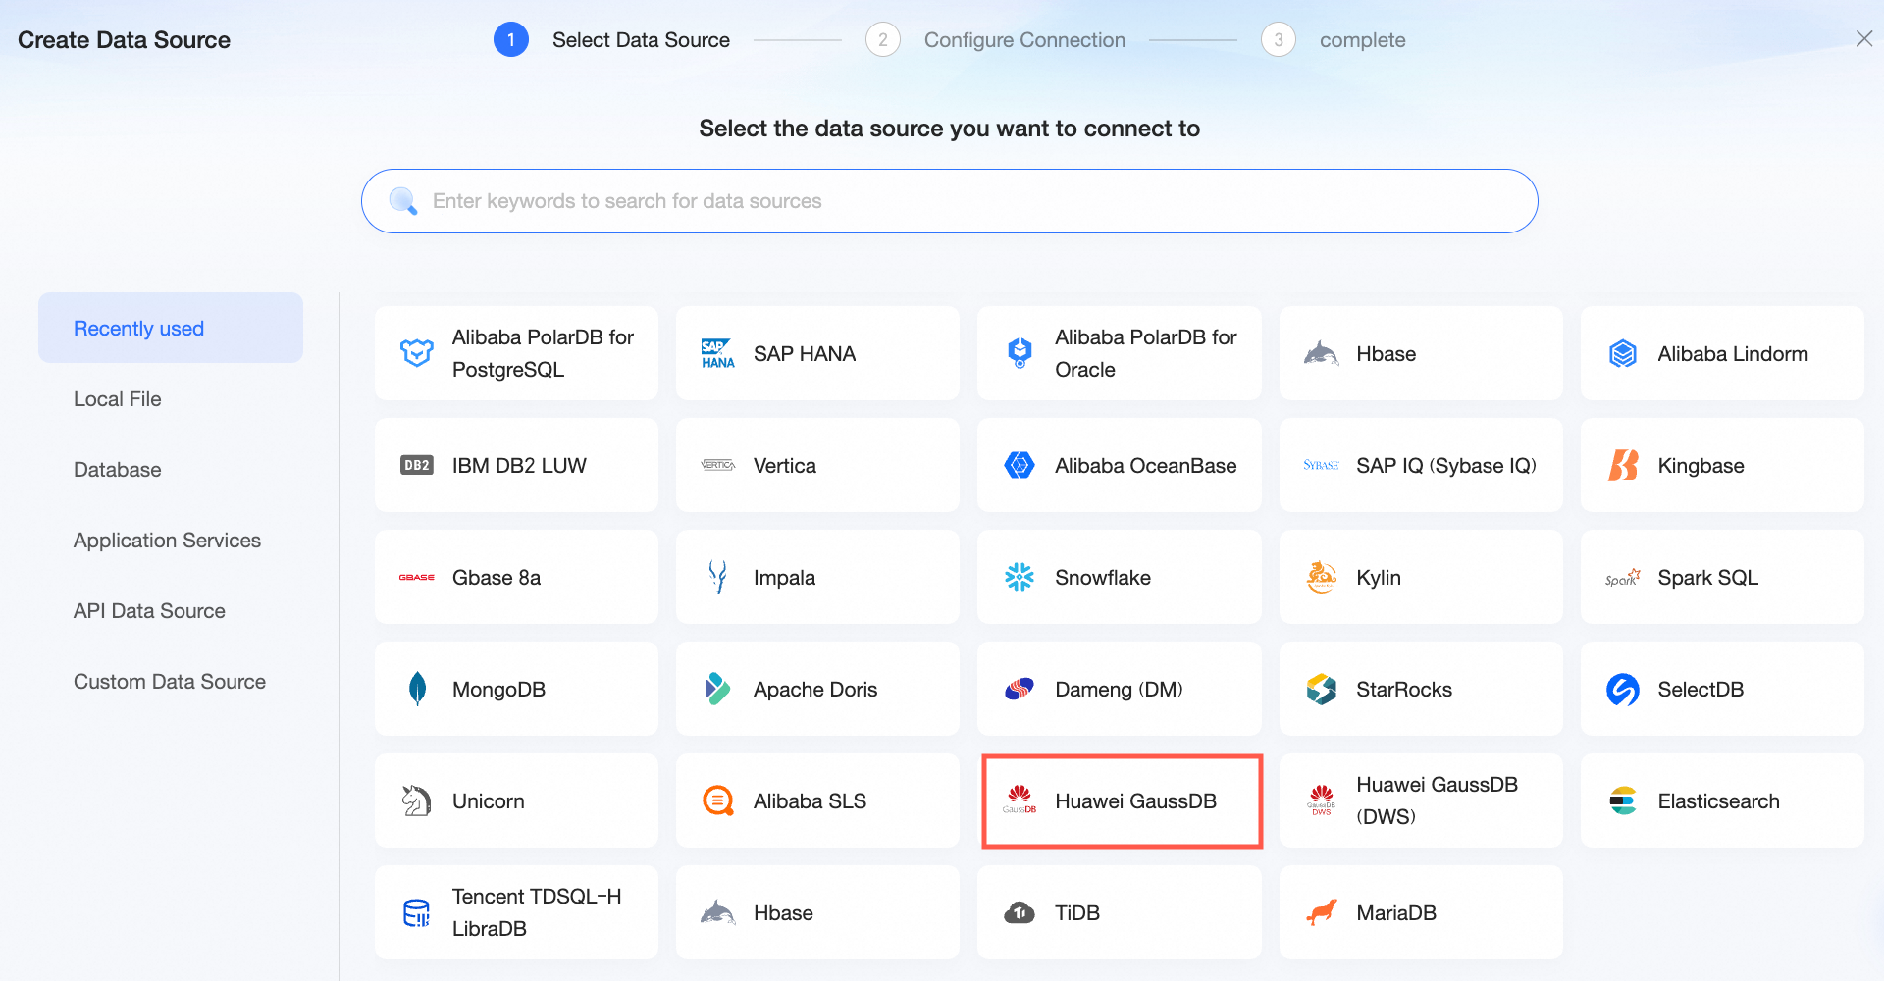
Task: Choose the Hbase label in the last row
Action: pyautogui.click(x=783, y=912)
